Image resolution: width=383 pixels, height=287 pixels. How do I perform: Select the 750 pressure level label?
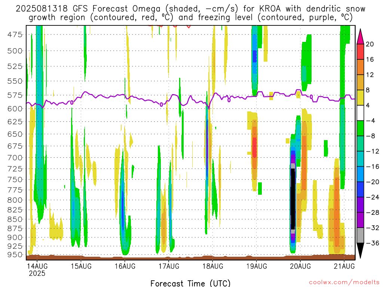coord(15,180)
